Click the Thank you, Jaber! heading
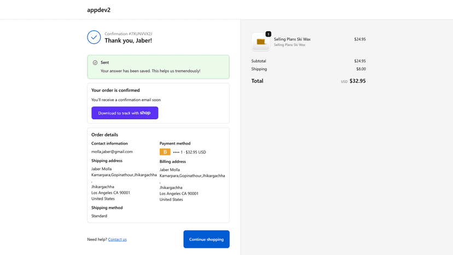Screen dimensions: 453x255 pyautogui.click(x=128, y=40)
